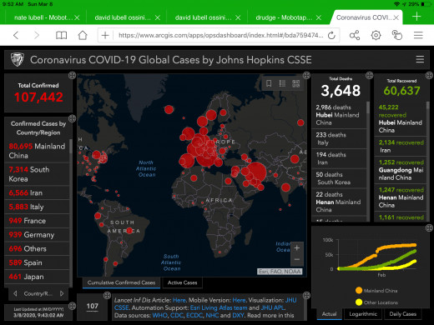The width and height of the screenshot is (434, 325).
Task: Toggle Other Locations yellow legend series
Action: click(376, 302)
